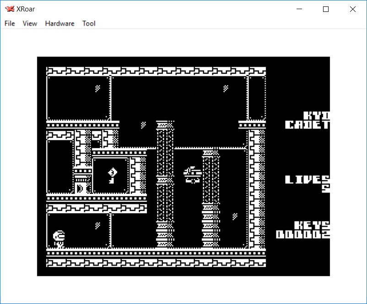Click the small doorway left of the key
367x304 pixels.
(81, 187)
